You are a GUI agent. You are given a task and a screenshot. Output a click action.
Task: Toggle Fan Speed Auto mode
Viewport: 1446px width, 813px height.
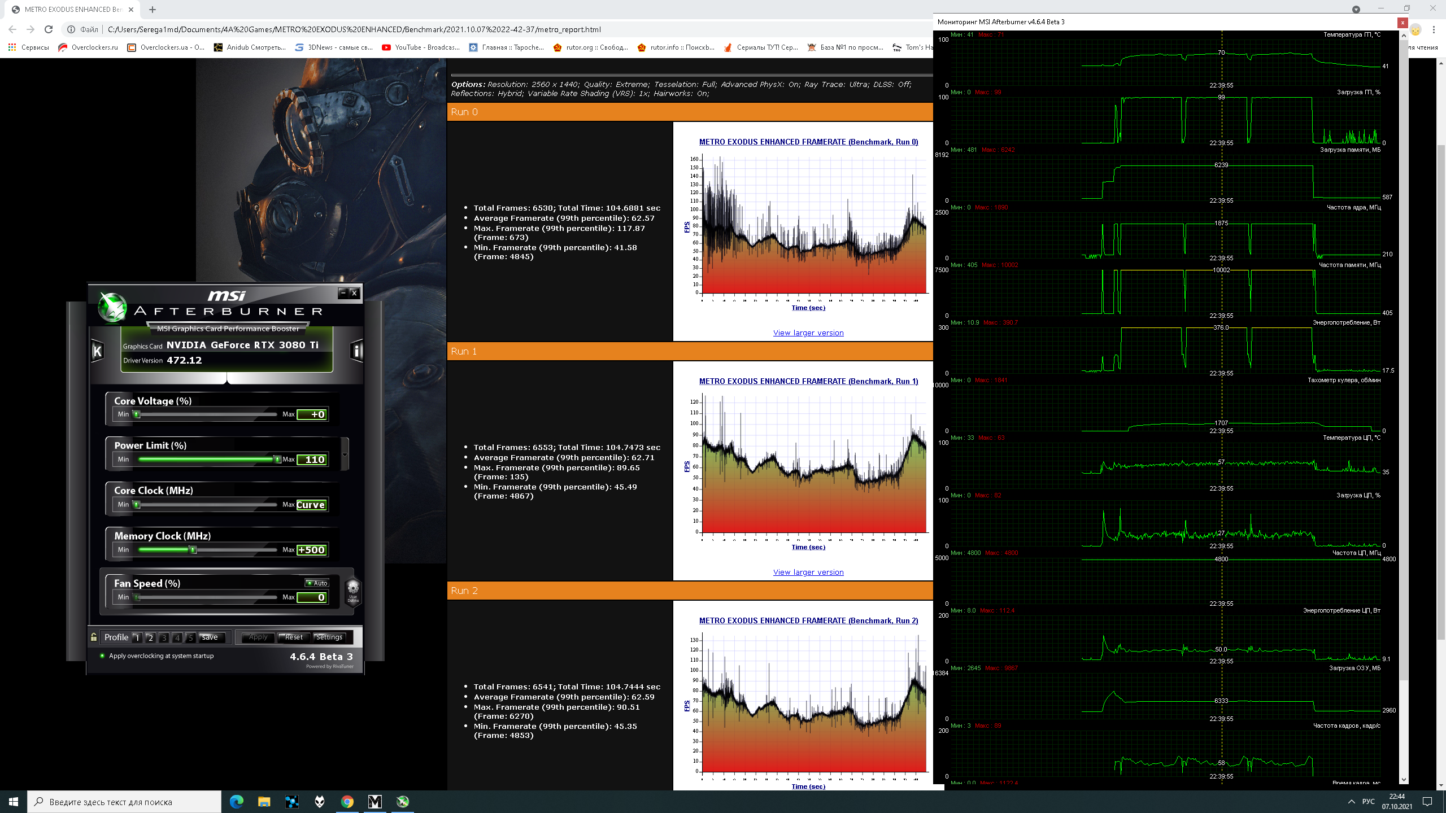tap(316, 583)
